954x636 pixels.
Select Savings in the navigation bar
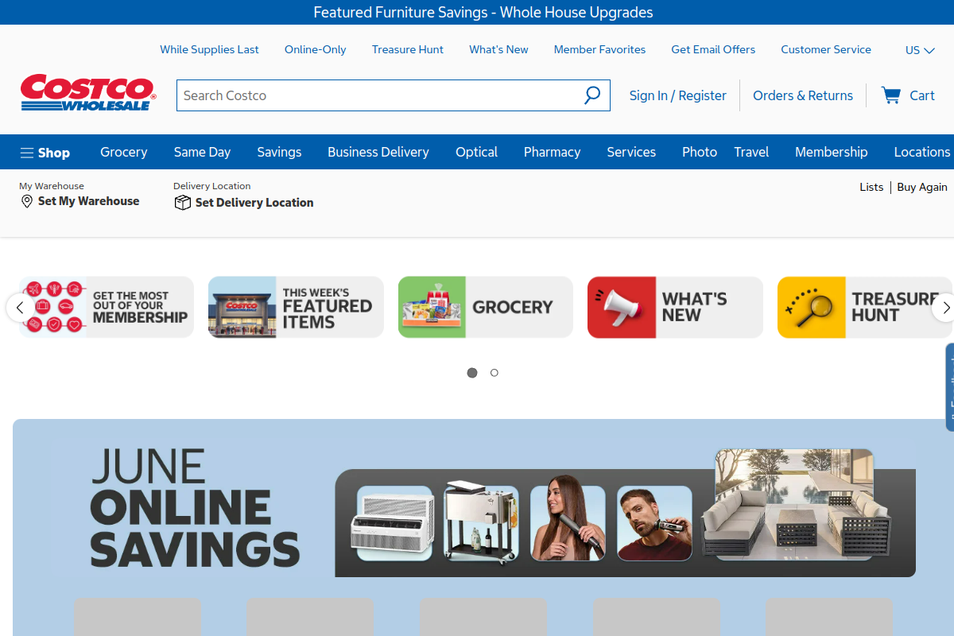point(279,152)
